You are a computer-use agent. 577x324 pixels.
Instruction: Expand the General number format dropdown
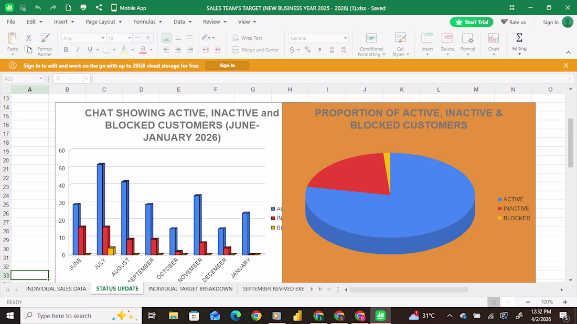coord(345,38)
